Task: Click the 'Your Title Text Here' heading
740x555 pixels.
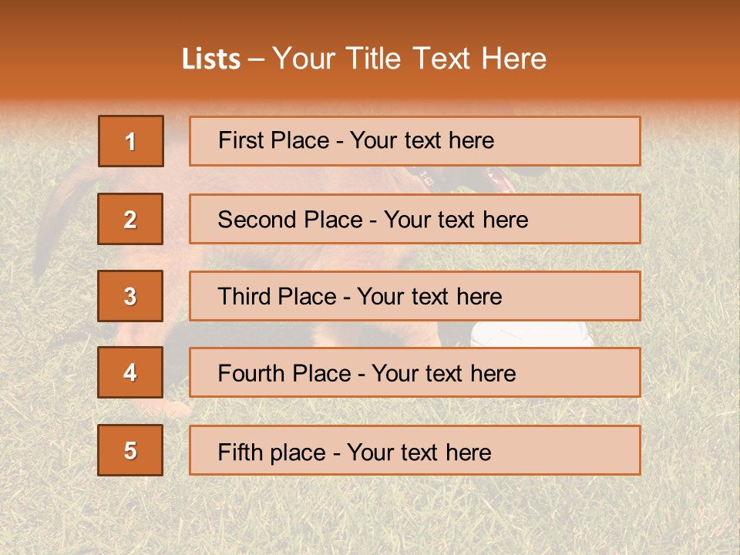Action: coord(409,59)
